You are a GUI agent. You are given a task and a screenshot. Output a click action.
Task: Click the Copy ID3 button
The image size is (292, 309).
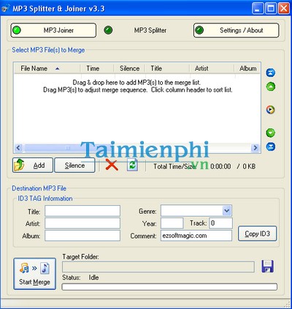coord(258,234)
